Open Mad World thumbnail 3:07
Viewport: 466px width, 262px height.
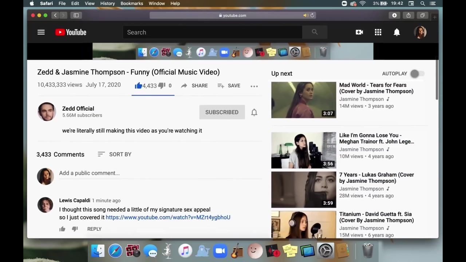(x=304, y=100)
